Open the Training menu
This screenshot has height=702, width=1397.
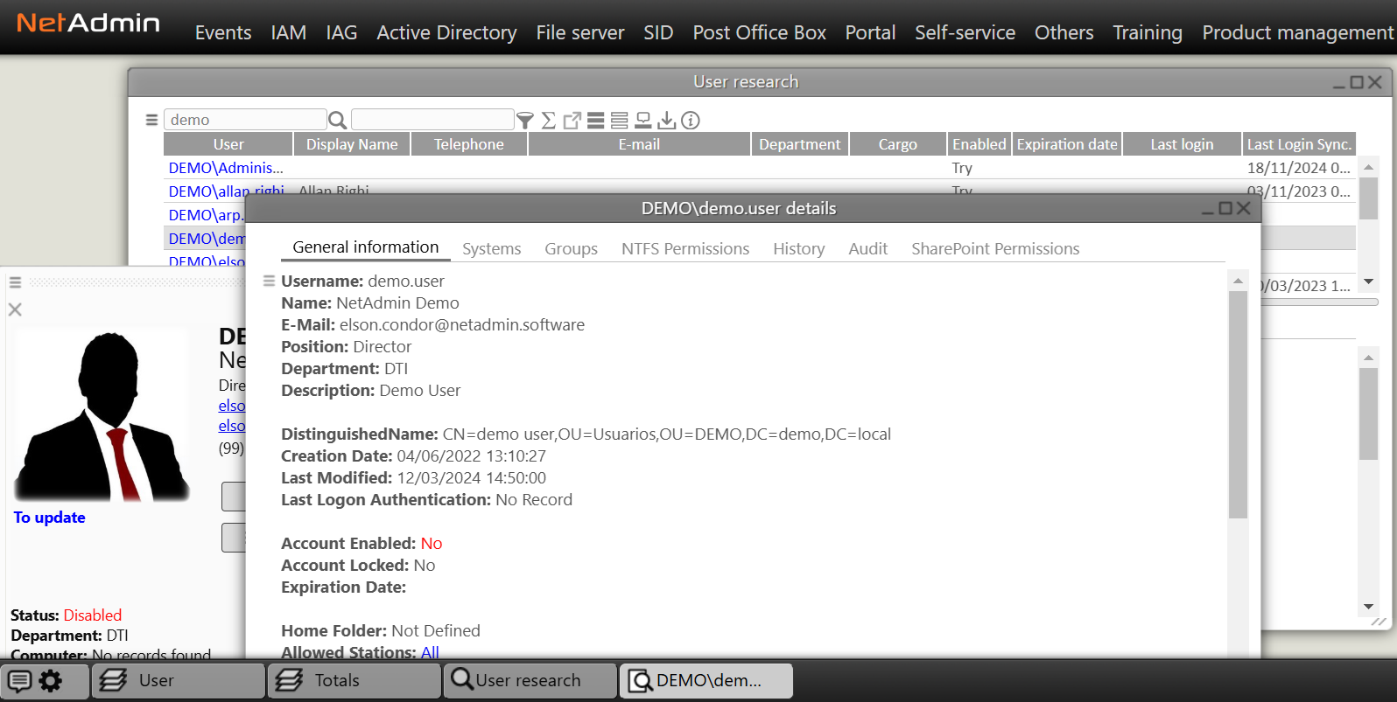pyautogui.click(x=1148, y=33)
